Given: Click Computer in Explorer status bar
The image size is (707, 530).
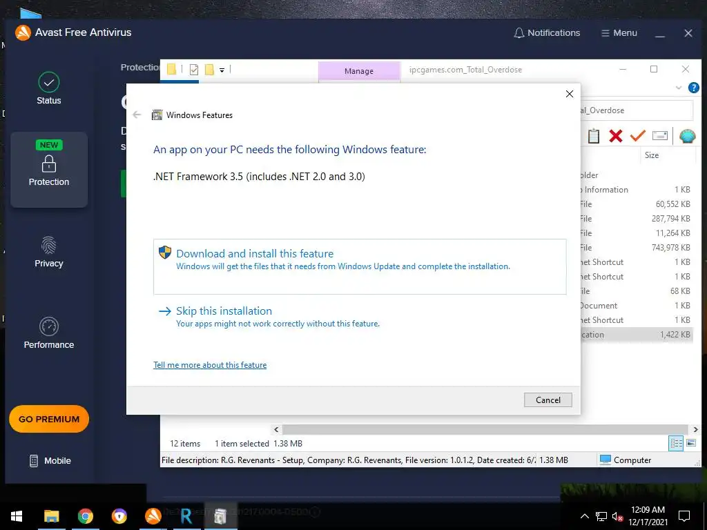Looking at the screenshot, I should (x=626, y=460).
